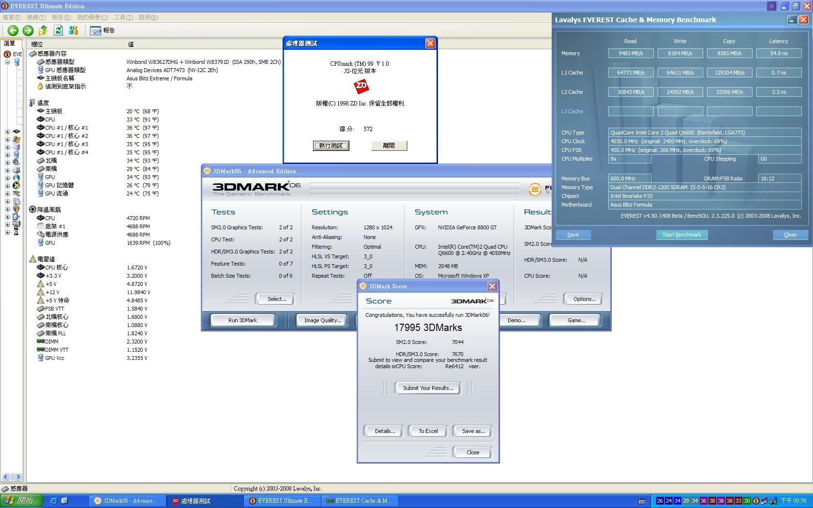Screen dimensions: 813x508
Task: Click 離開 exit button in CPUmark dialog
Action: pos(389,146)
